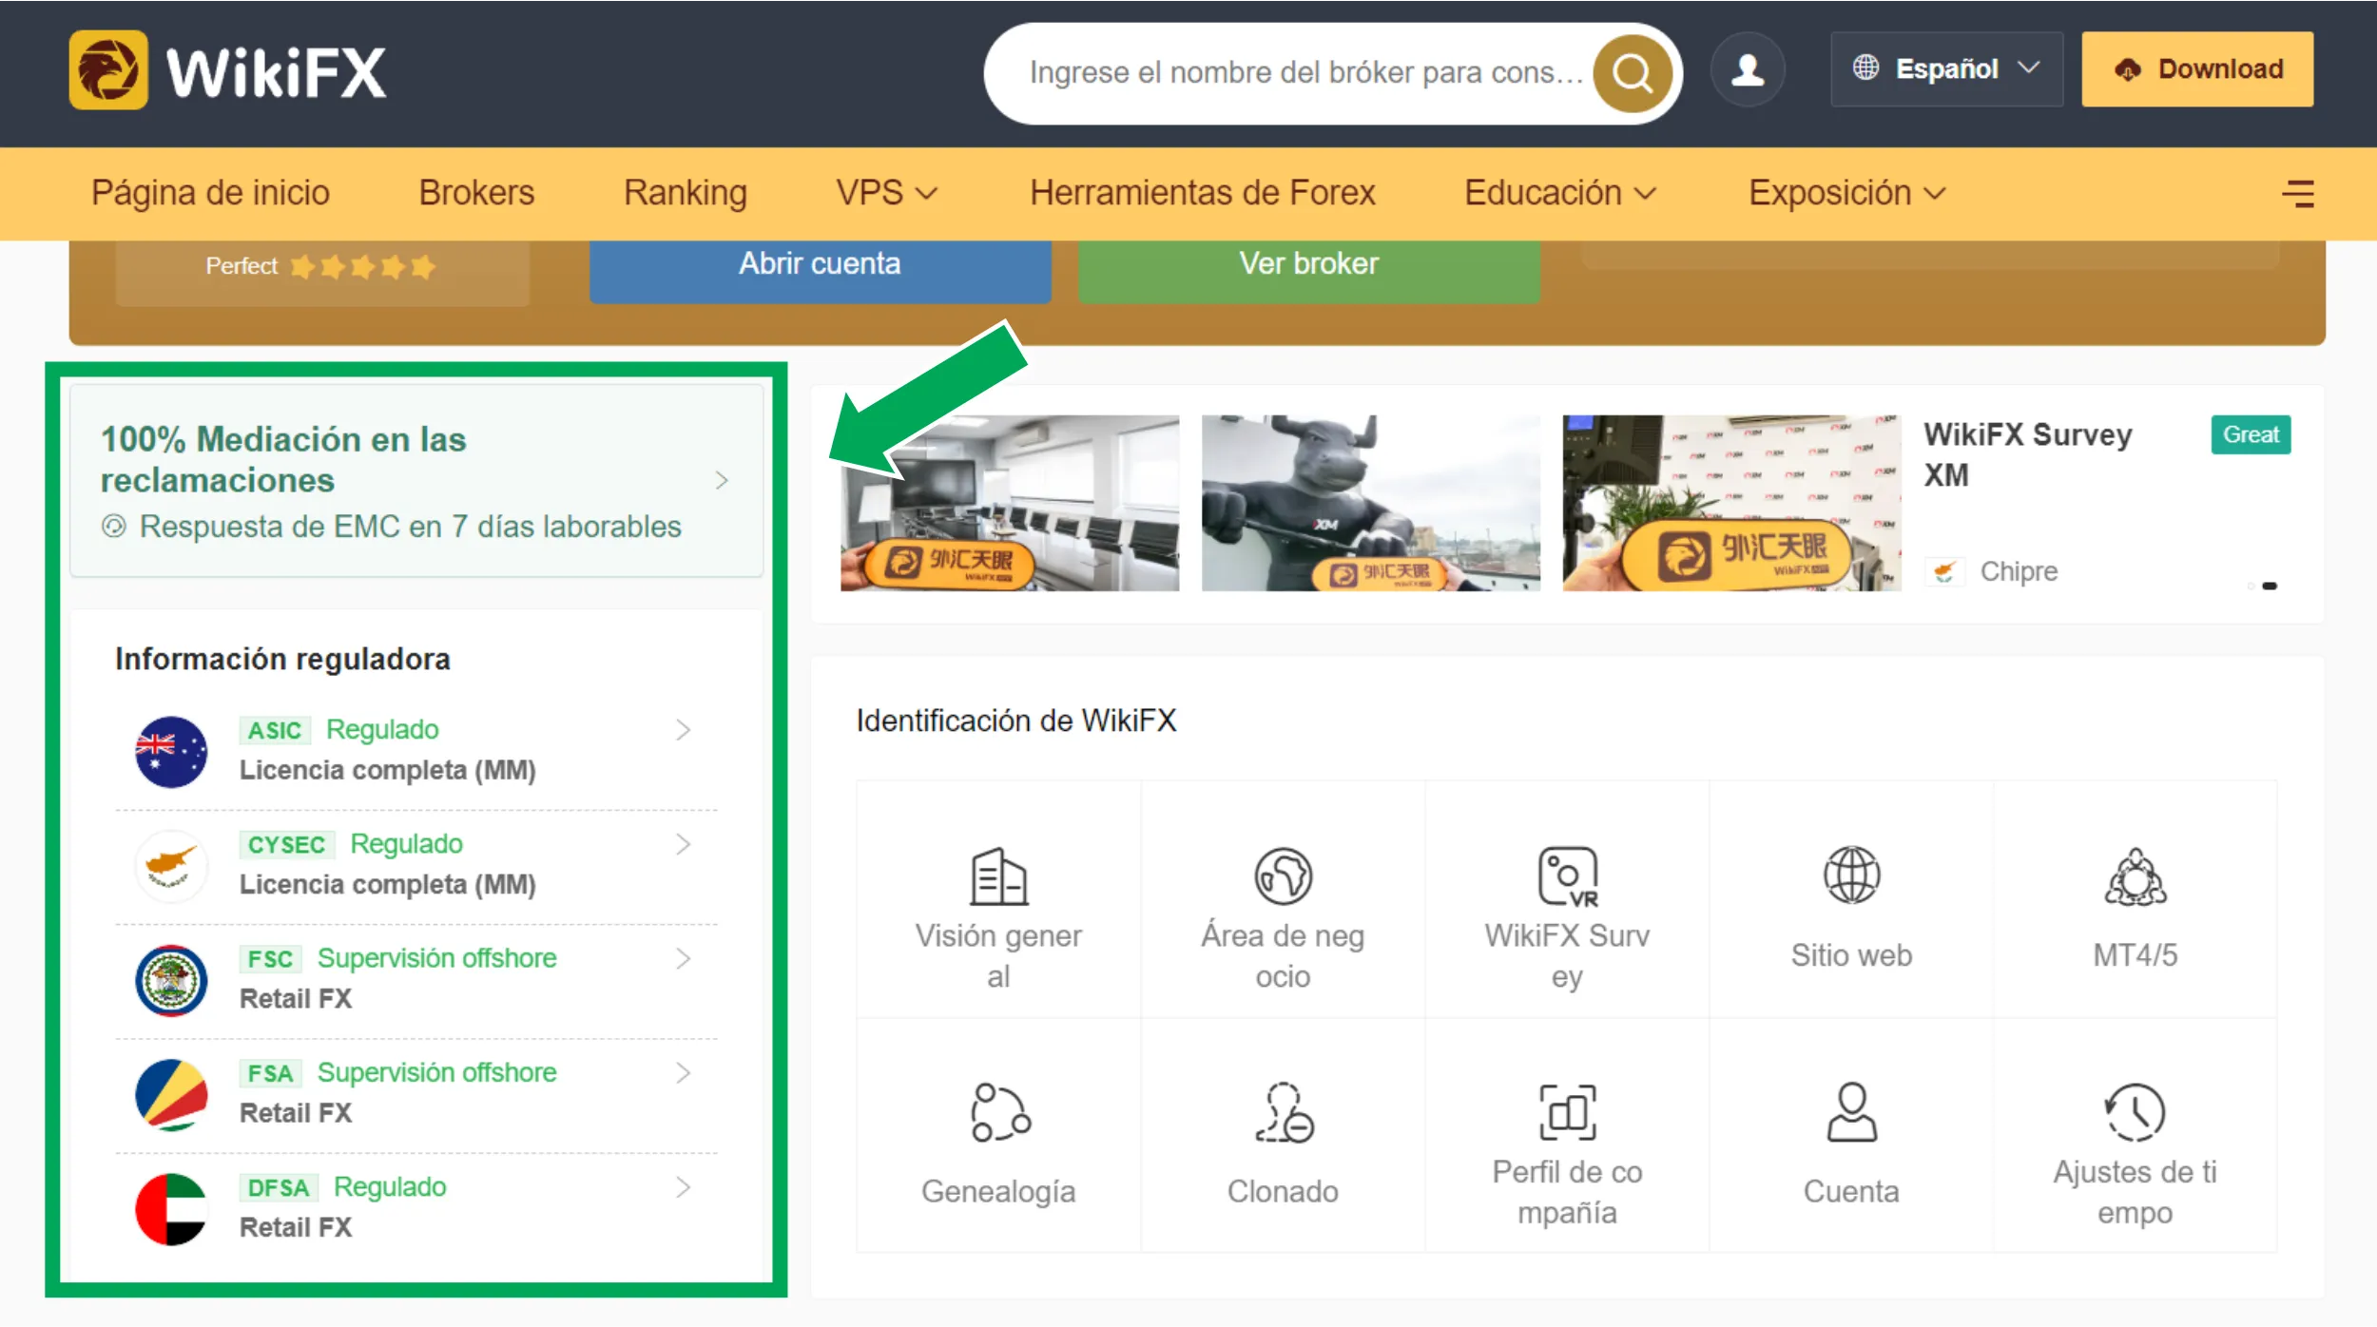Open the mediación en las reclamaciones arrow
Screen dimensions: 2377x1327
722,480
